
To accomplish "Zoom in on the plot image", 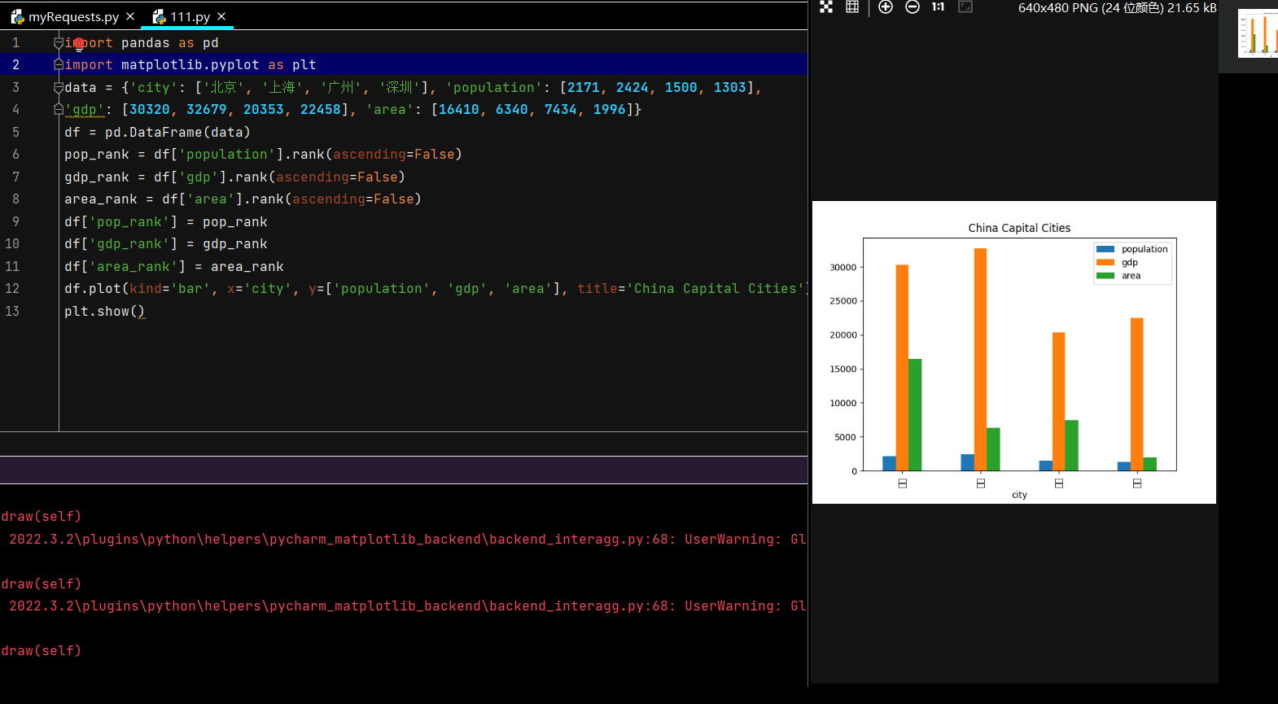I will 886,7.
